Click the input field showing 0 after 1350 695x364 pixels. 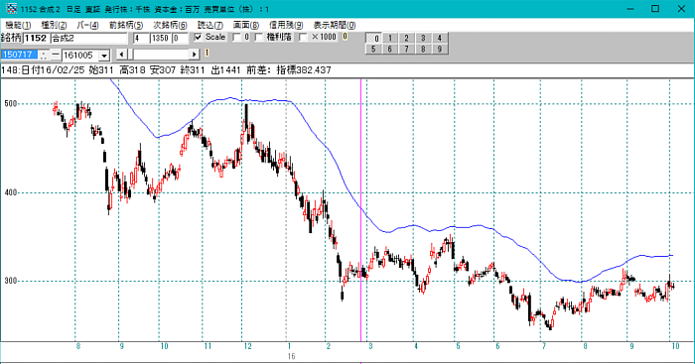pyautogui.click(x=180, y=38)
